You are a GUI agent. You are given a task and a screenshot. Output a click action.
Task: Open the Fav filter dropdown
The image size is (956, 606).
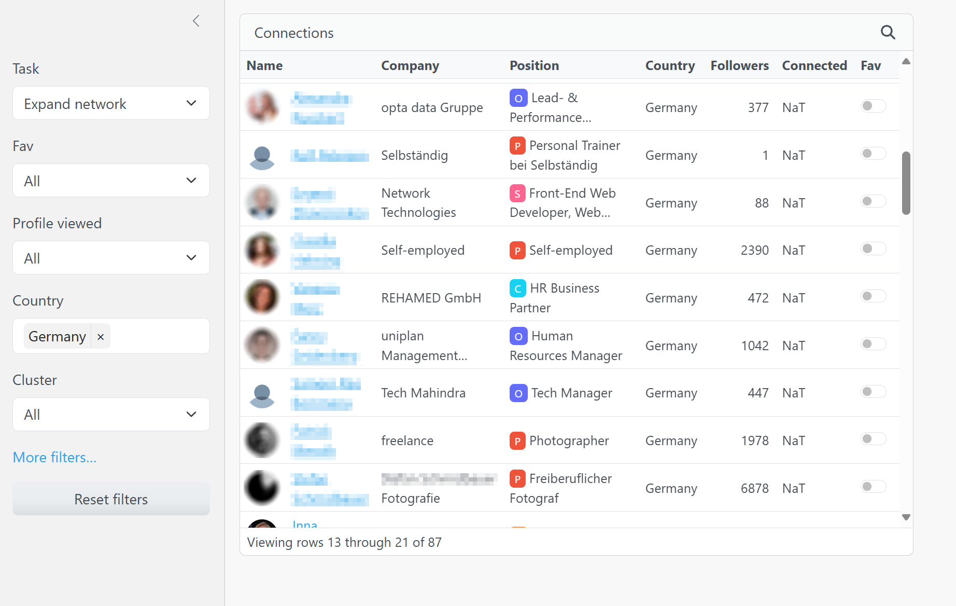click(x=110, y=181)
